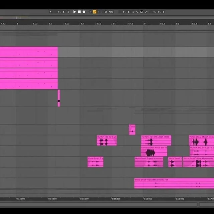Click the Stop button in transport

click(79, 12)
